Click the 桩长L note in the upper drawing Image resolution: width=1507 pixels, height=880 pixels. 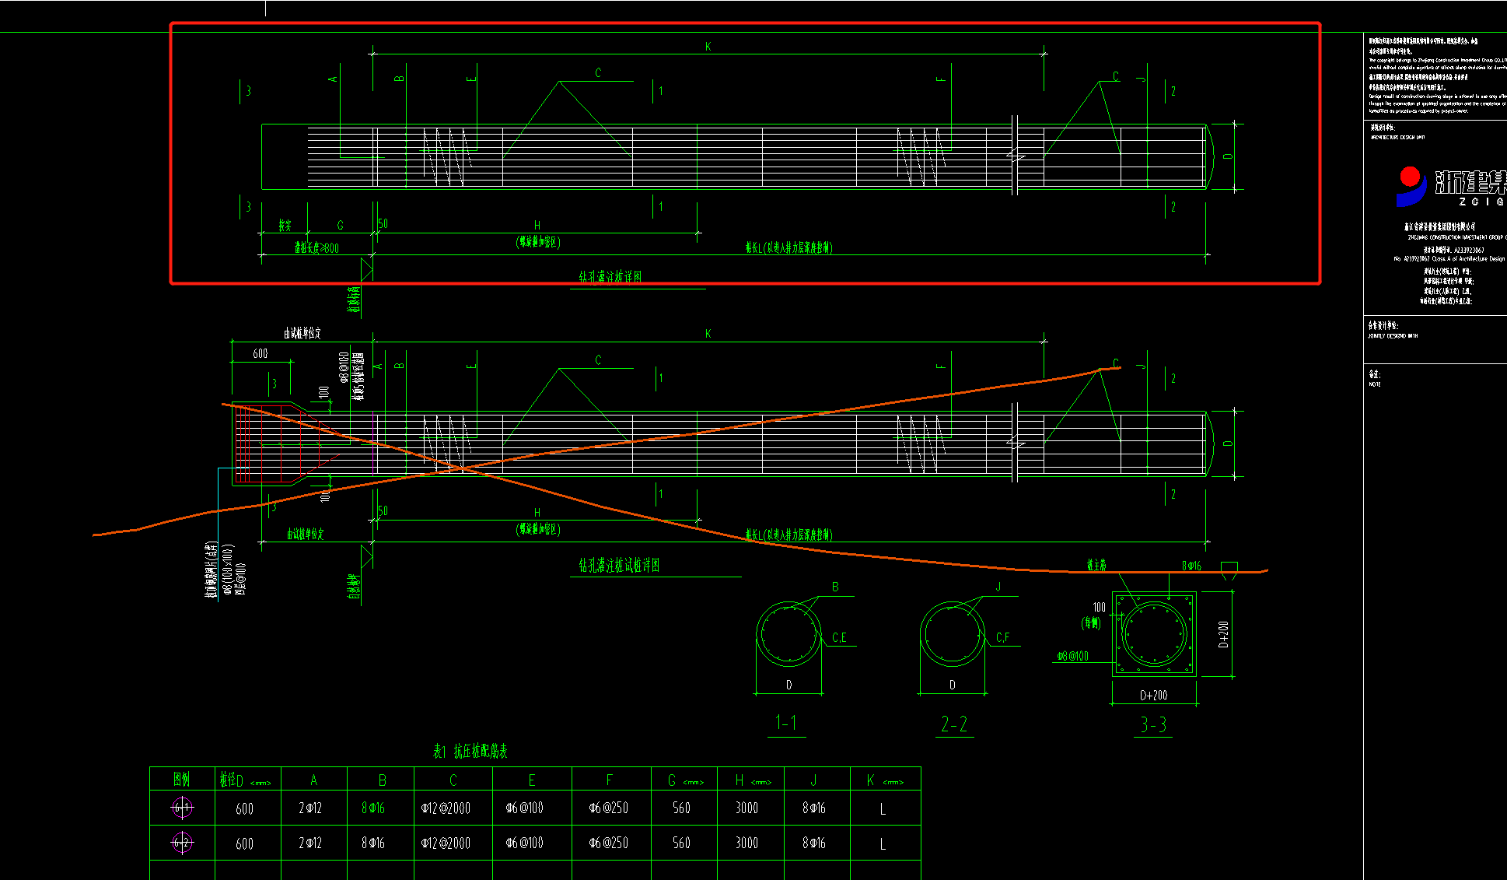pyautogui.click(x=788, y=248)
